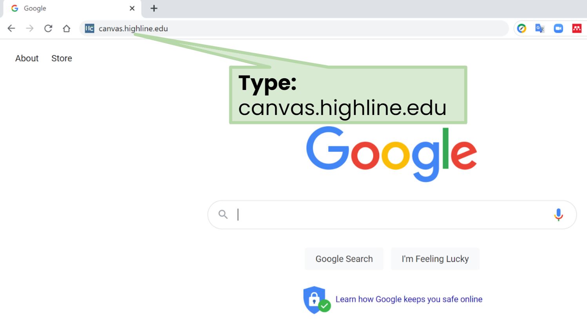Go back with the browser back arrow
Image resolution: width=587 pixels, height=325 pixels.
click(11, 28)
